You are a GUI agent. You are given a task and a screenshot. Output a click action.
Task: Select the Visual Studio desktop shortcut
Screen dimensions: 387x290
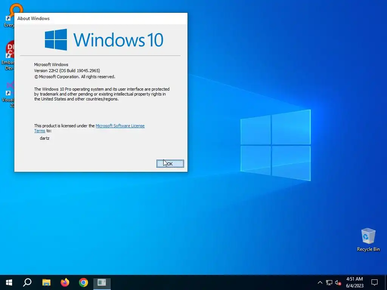click(8, 94)
